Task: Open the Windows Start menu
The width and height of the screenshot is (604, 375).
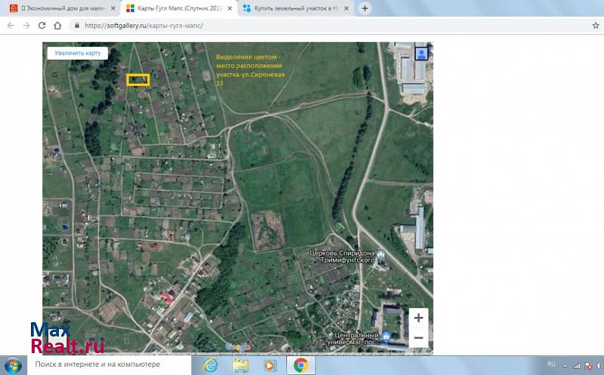Action: click(14, 365)
